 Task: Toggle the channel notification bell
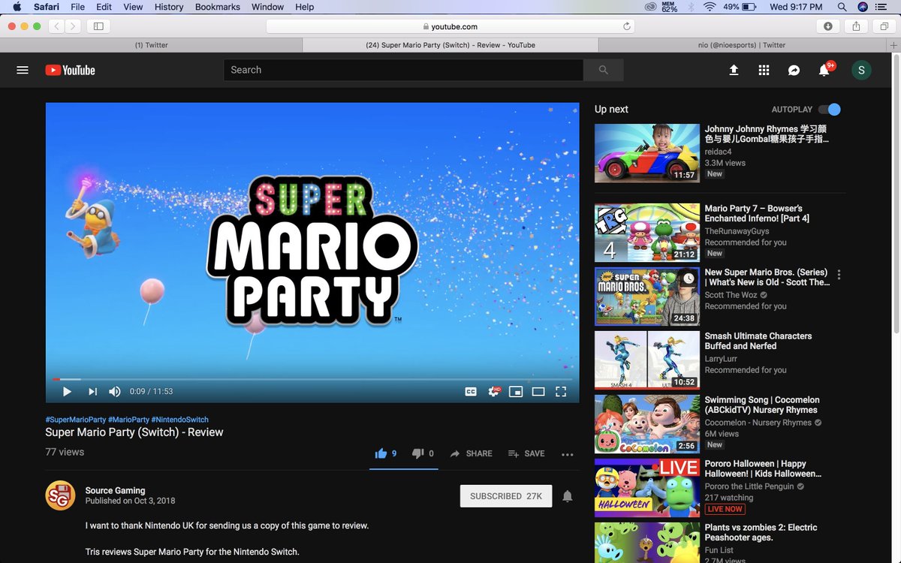tap(568, 496)
